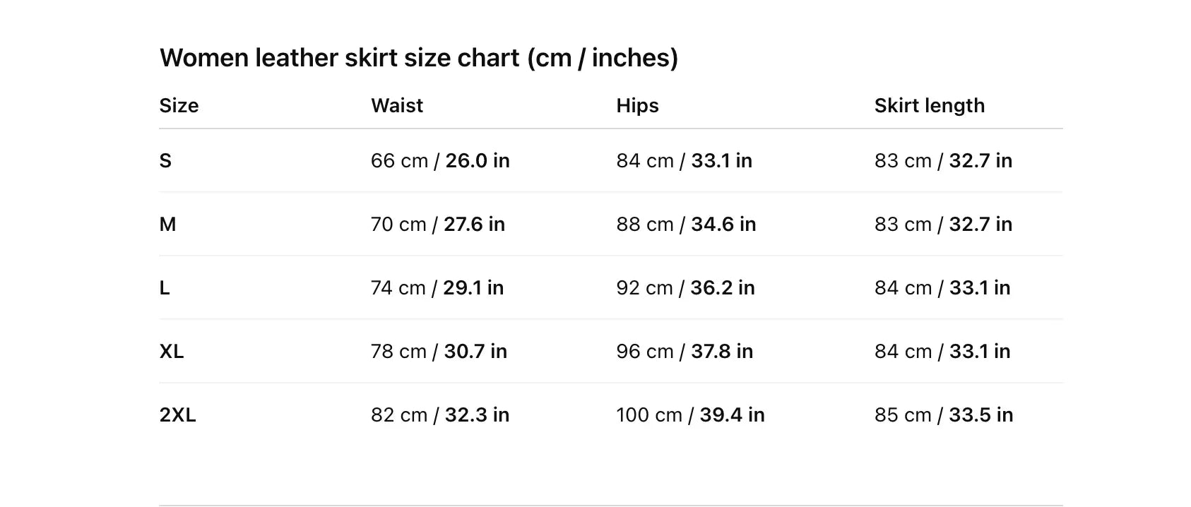Click the skirt length cell for L
The image size is (1191, 507).
pyautogui.click(x=942, y=288)
